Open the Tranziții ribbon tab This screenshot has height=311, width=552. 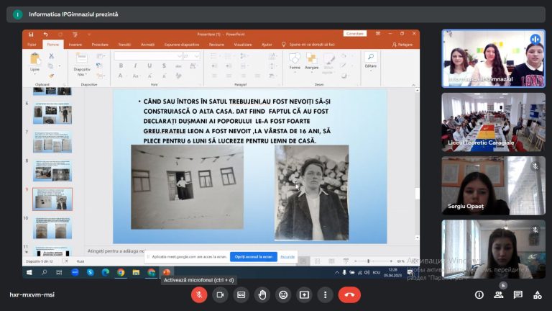point(124,45)
